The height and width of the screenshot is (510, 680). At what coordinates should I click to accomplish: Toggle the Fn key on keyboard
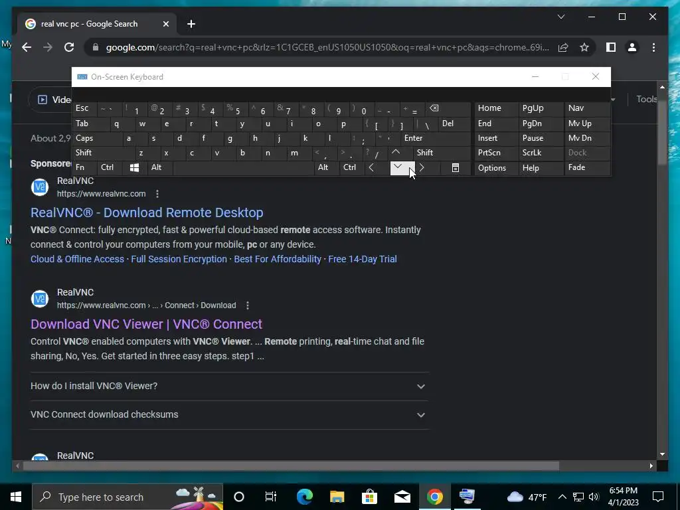click(x=85, y=167)
